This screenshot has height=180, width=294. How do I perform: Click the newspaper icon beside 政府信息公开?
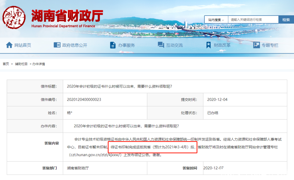click(57, 45)
